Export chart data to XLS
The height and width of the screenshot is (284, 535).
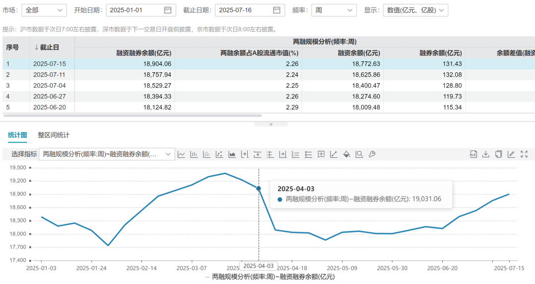coord(473,154)
